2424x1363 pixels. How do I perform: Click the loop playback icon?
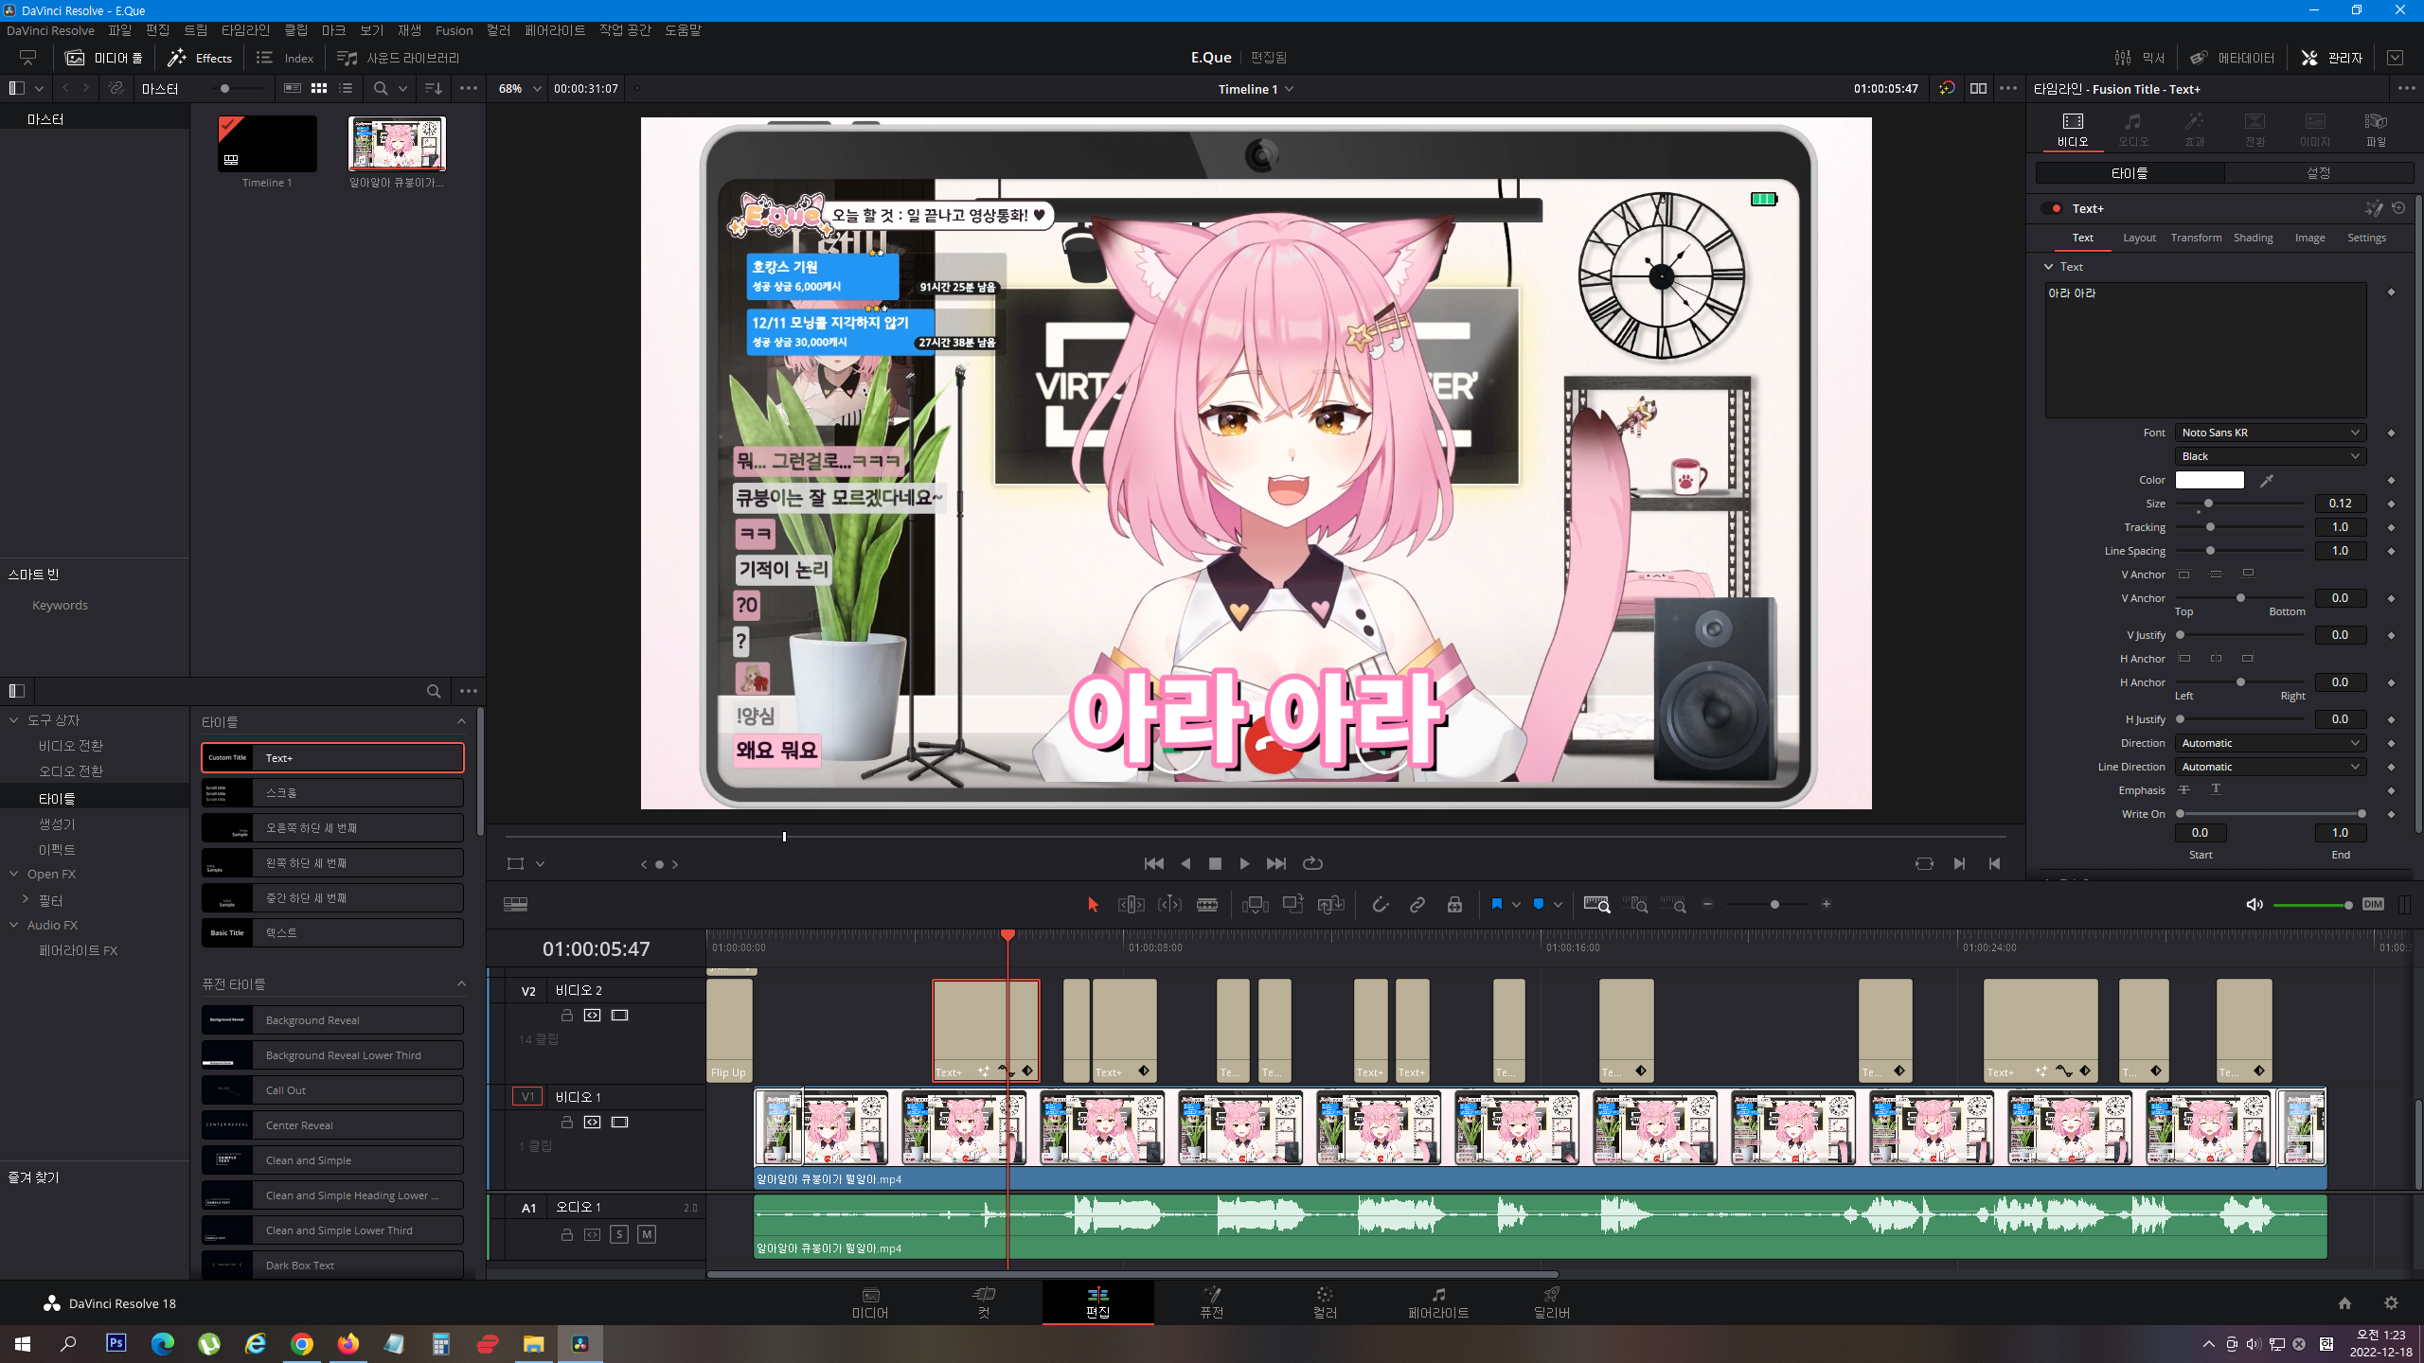point(1312,863)
